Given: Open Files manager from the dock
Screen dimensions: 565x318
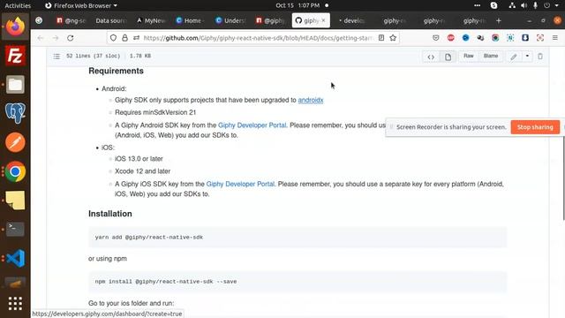Looking at the screenshot, I should tap(15, 85).
